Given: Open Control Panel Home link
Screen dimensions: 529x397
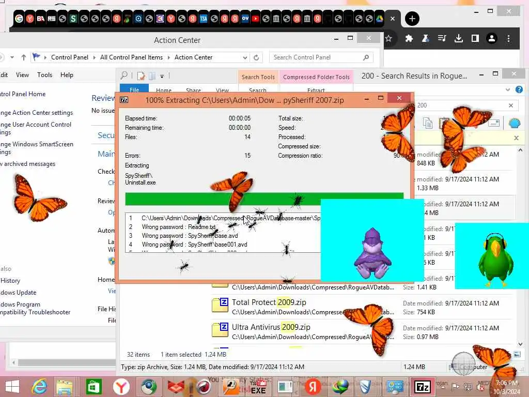Looking at the screenshot, I should point(23,94).
